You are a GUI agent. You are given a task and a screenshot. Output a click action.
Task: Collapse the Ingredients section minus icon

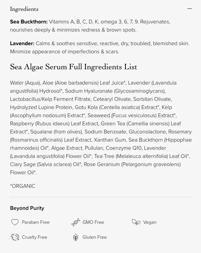pos(189,8)
